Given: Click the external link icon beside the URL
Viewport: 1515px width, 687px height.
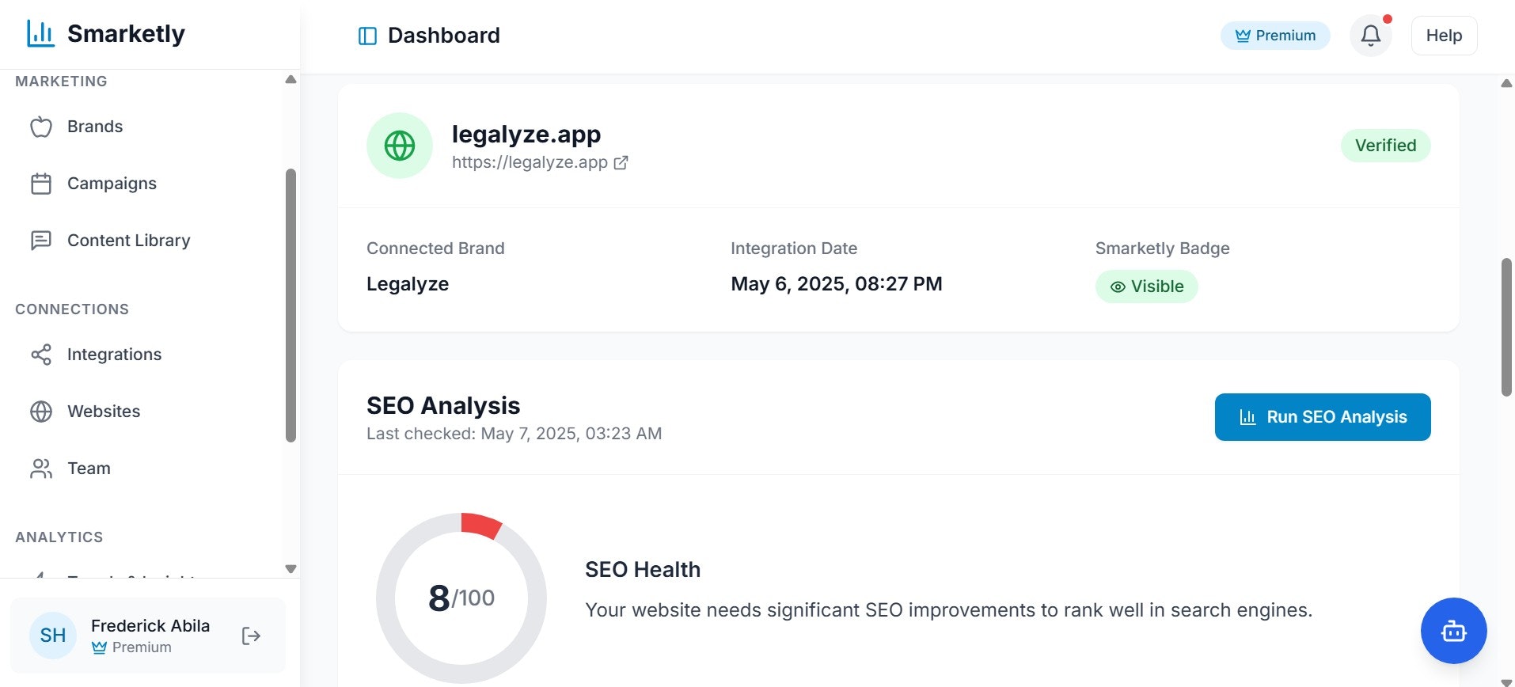Looking at the screenshot, I should 621,162.
